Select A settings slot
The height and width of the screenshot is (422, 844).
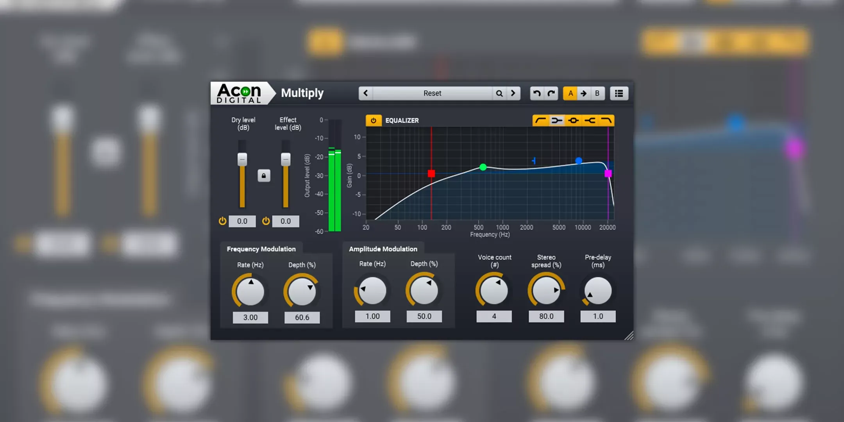click(x=570, y=93)
